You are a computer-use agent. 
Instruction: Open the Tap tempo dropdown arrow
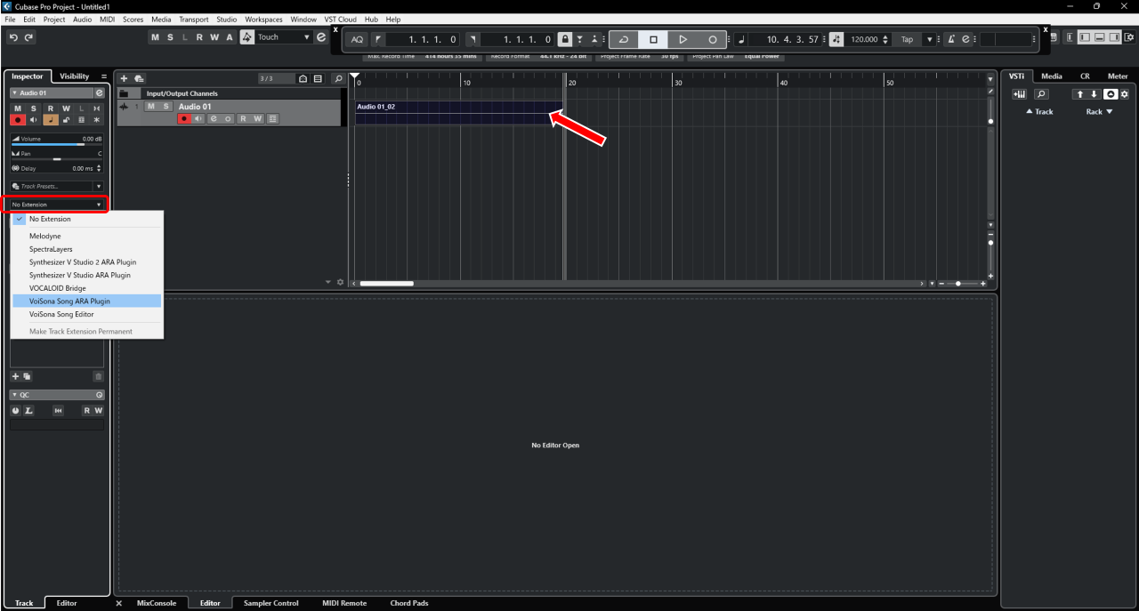click(929, 39)
